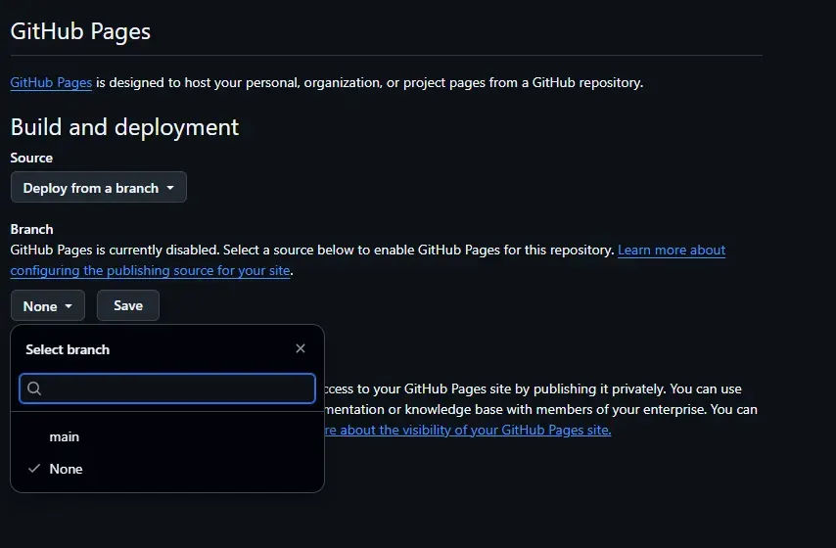Select the None branch option

(167, 469)
